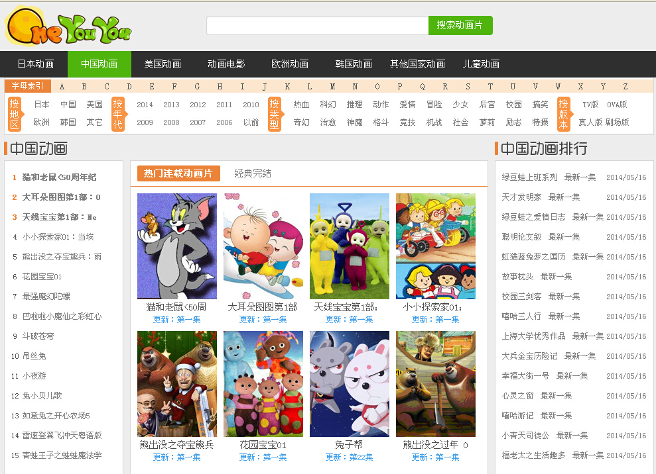
Task: Open 聪明伦文叙 in the ranking list
Action: click(522, 237)
